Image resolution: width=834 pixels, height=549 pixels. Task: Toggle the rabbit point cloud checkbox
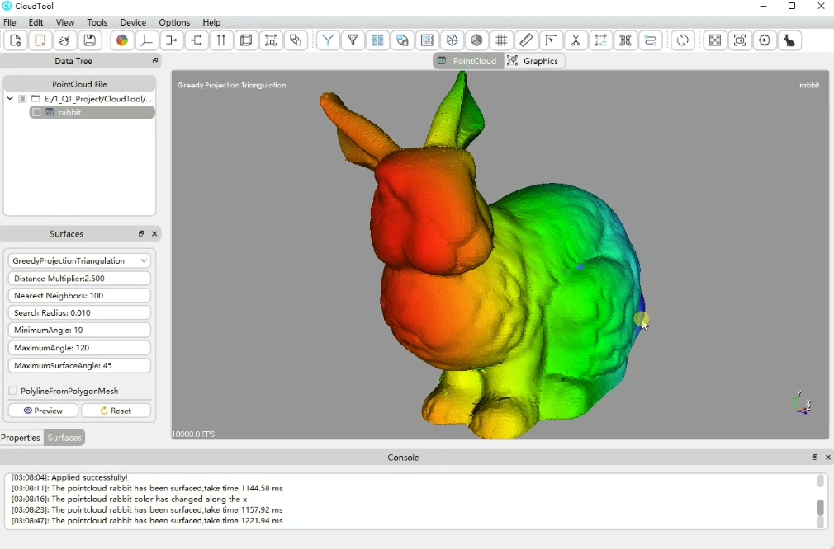tap(36, 112)
